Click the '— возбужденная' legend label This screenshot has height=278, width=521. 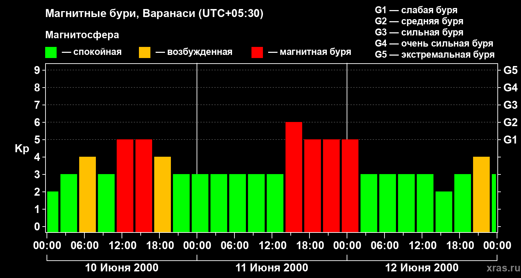pyautogui.click(x=194, y=52)
